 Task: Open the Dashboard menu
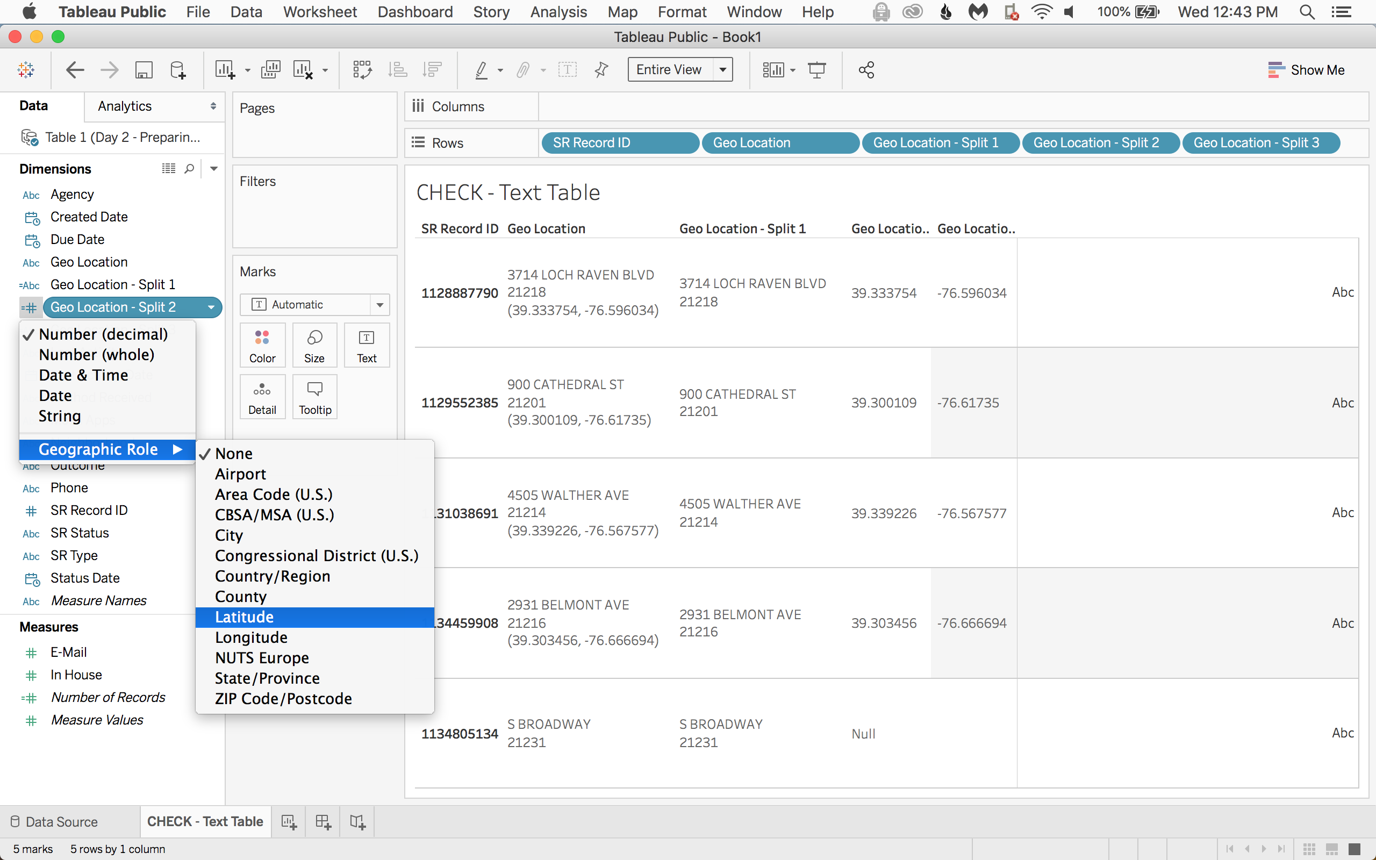tap(415, 12)
